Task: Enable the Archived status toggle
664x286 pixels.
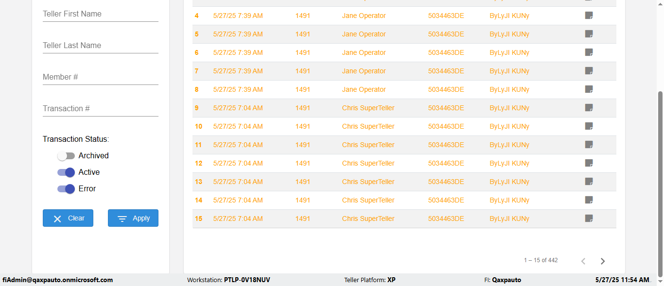Action: click(x=66, y=156)
